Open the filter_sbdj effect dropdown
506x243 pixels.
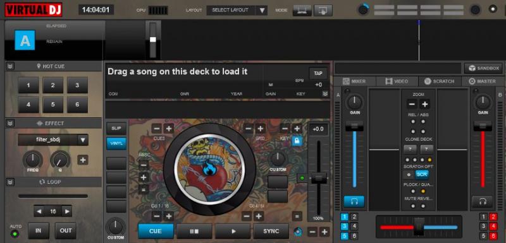pyautogui.click(x=53, y=140)
